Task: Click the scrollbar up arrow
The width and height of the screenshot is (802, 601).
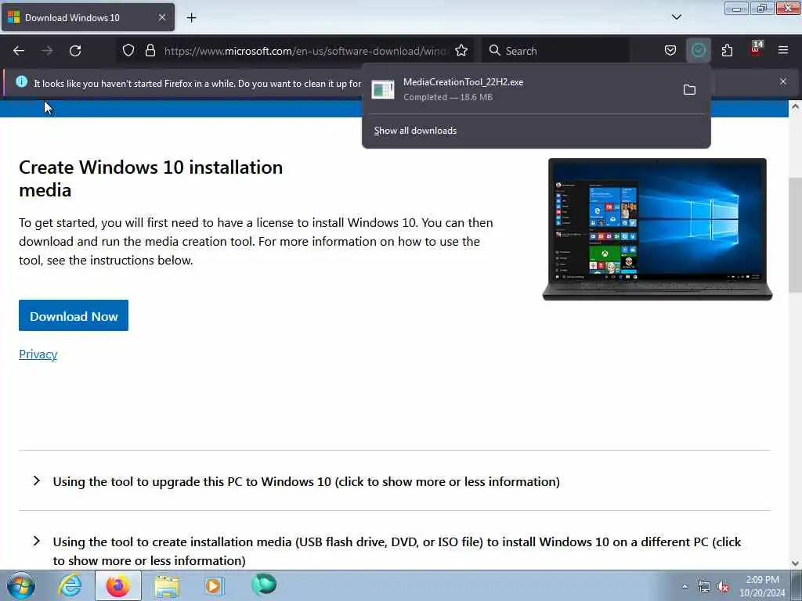Action: click(x=795, y=106)
